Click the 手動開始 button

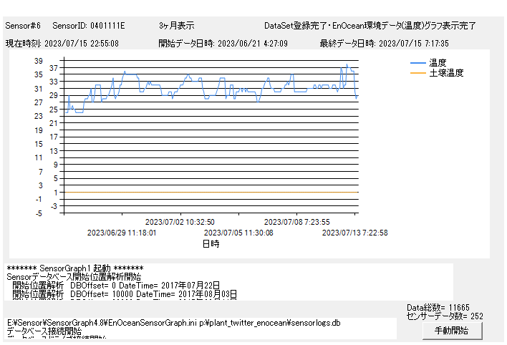[451, 331]
